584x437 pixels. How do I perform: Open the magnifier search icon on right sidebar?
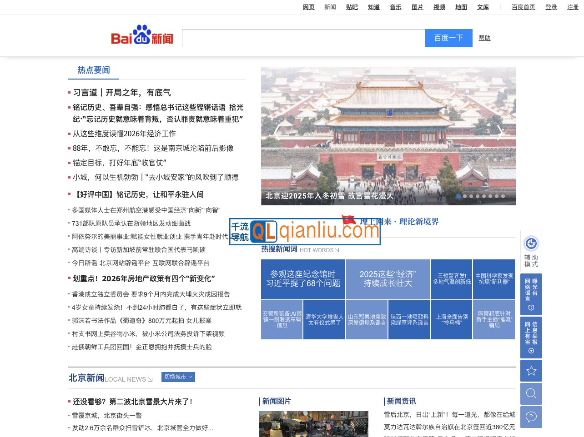click(531, 394)
